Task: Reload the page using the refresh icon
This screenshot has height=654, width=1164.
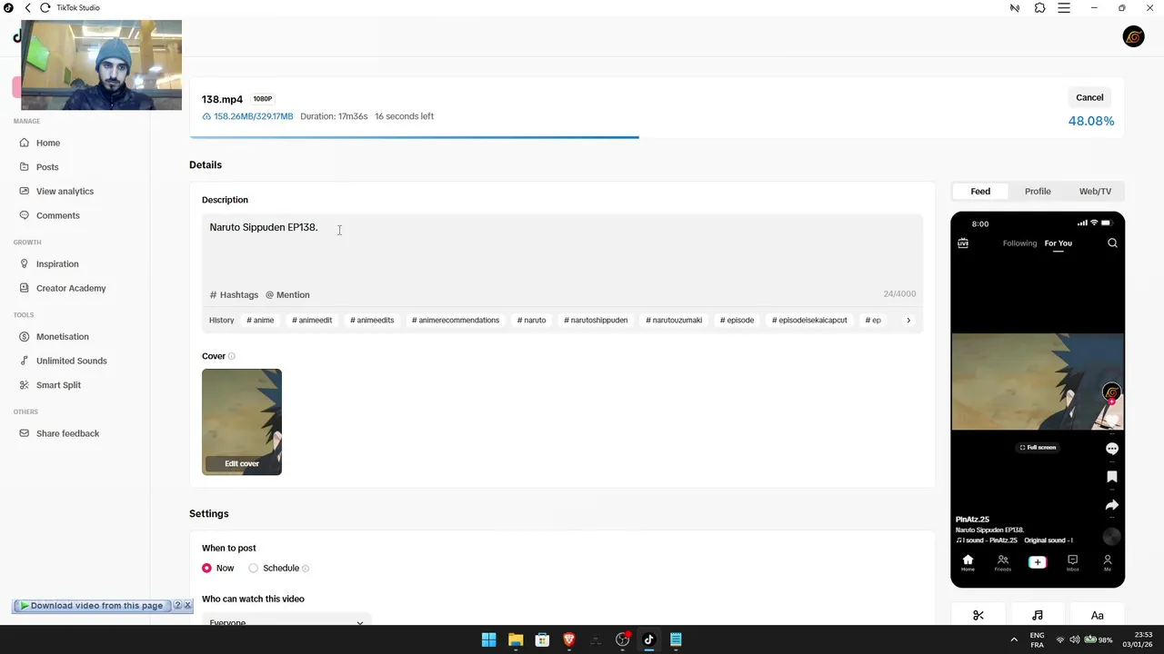Action: point(45,8)
